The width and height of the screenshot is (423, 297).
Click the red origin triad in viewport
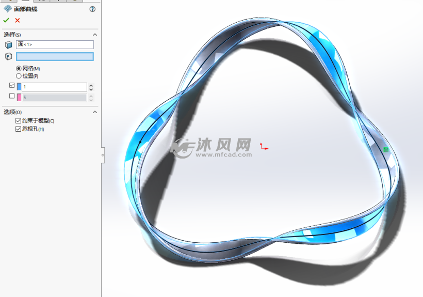(x=264, y=147)
